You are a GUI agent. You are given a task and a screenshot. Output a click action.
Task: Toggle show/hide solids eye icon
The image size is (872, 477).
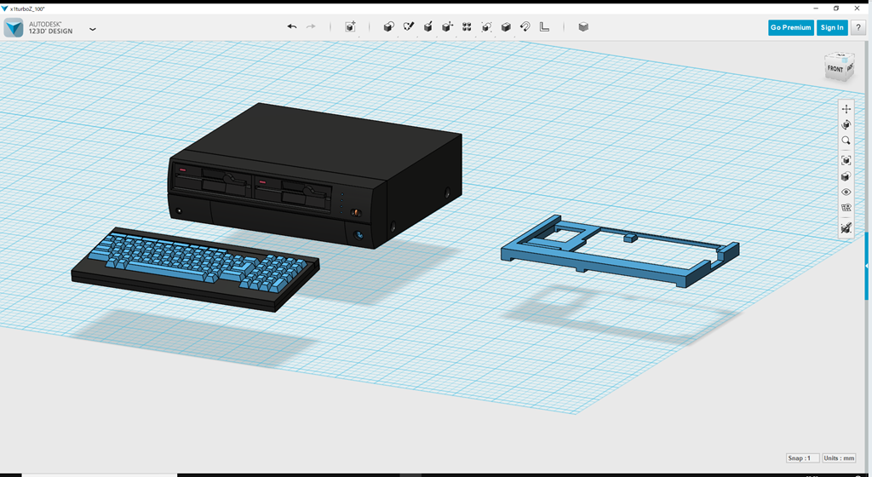coord(846,193)
